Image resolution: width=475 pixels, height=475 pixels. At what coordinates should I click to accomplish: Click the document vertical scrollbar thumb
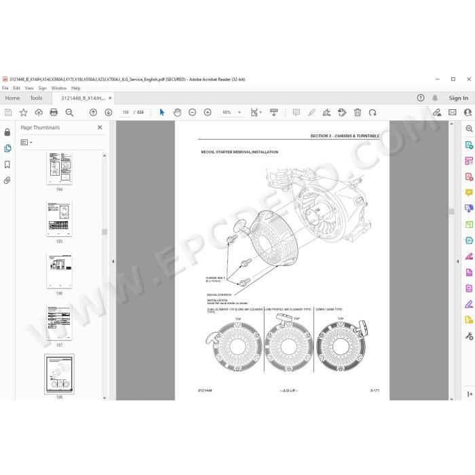pos(452,211)
